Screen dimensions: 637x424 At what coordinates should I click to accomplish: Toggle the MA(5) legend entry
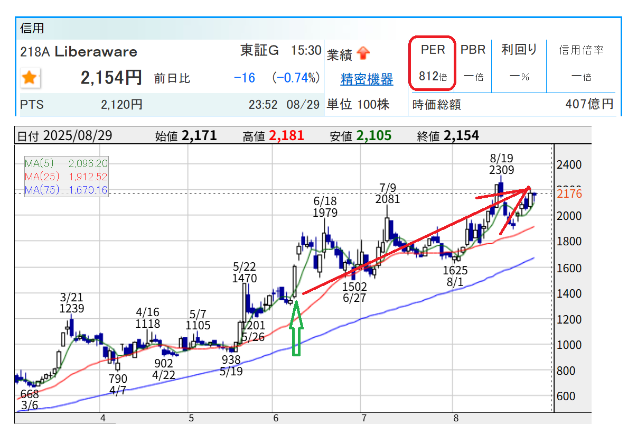click(x=66, y=163)
